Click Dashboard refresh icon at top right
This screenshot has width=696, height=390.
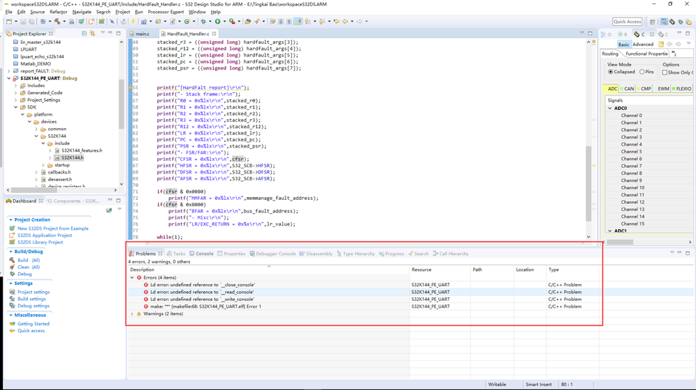(109, 210)
